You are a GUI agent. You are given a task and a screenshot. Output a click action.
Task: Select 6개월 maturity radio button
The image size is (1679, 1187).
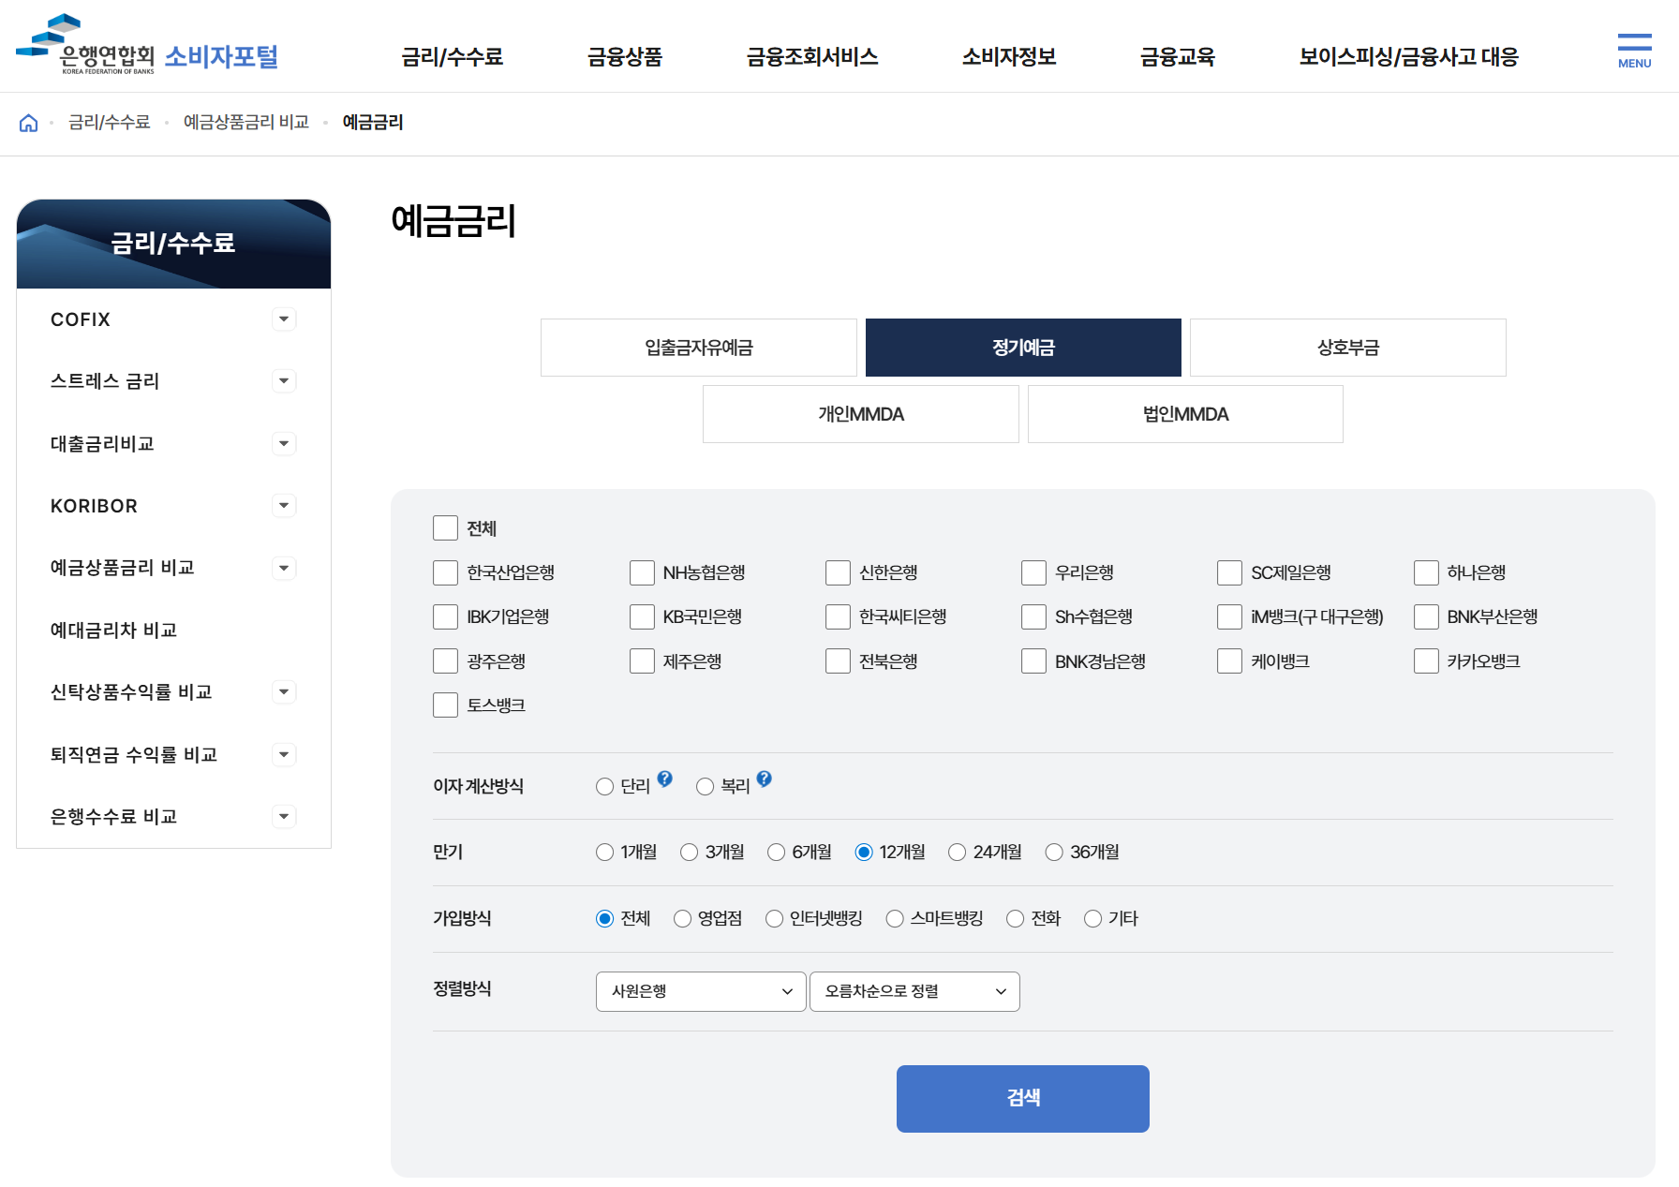(776, 853)
